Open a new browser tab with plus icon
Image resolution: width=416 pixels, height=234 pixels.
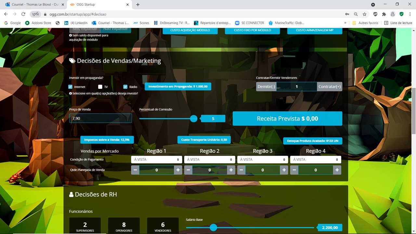pyautogui.click(x=138, y=5)
